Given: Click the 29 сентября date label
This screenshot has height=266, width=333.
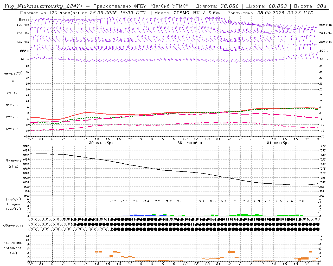Looking at the screenshot, I should [101, 143].
